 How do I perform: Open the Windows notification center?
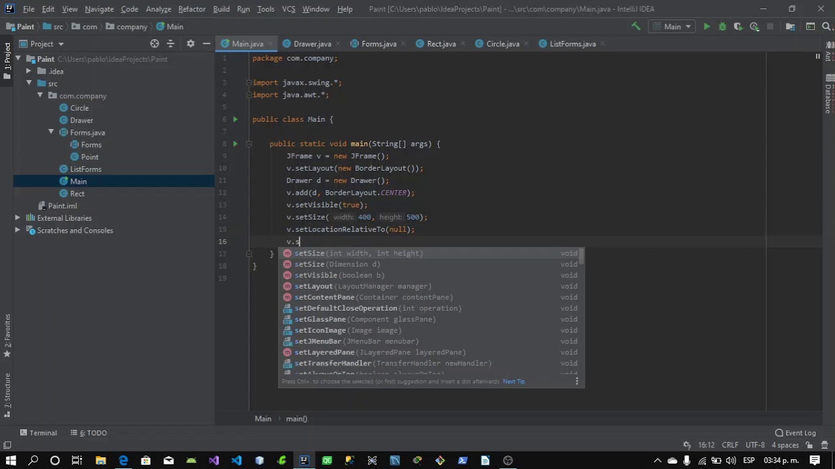(x=815, y=461)
